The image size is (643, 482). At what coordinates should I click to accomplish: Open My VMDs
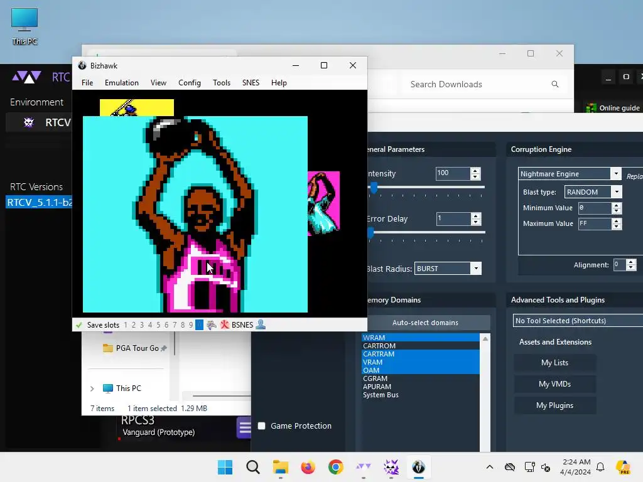tap(554, 384)
